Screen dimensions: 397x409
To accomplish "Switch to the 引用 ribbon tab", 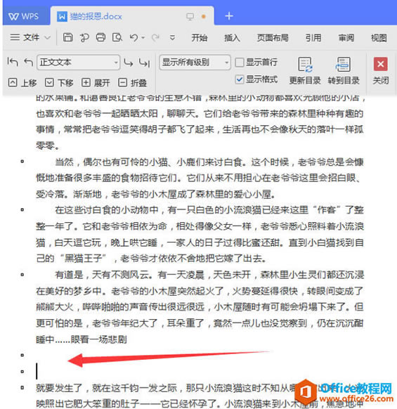I will (313, 38).
